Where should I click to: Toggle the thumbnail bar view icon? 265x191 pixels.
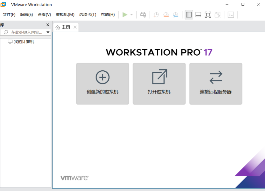tap(198, 15)
